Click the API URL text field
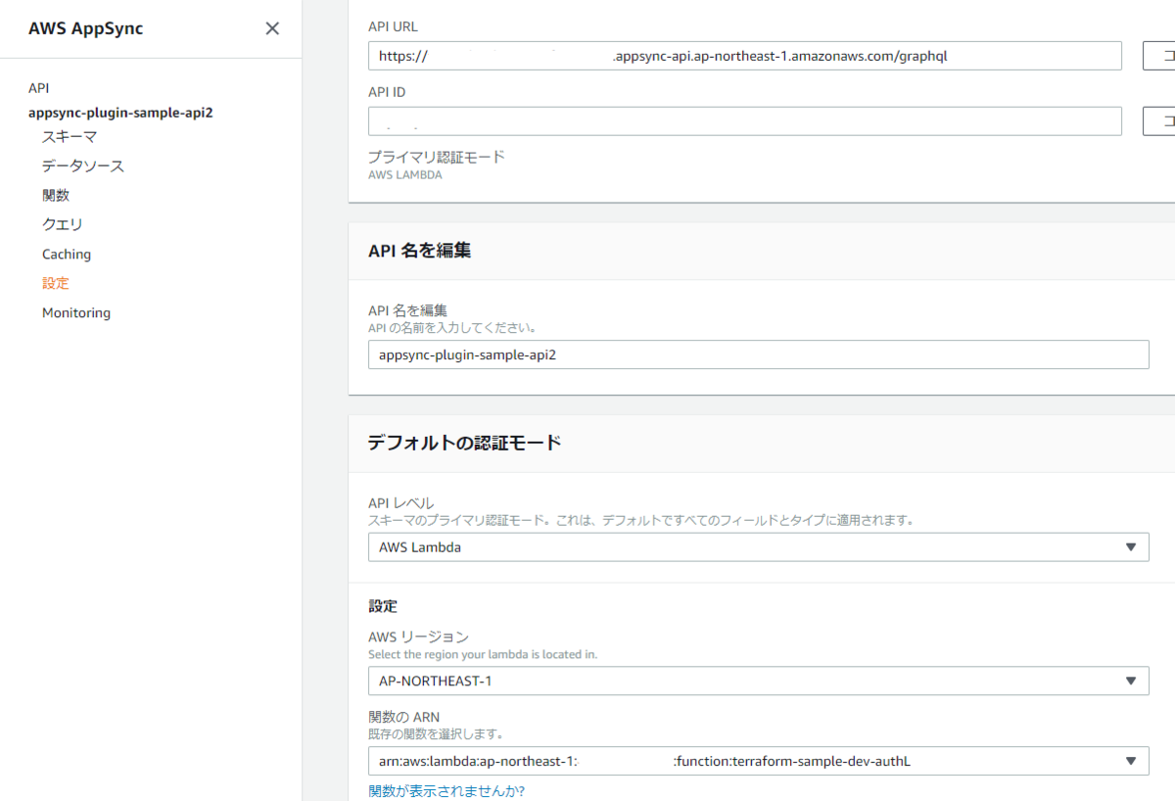1175x801 pixels. 685,56
